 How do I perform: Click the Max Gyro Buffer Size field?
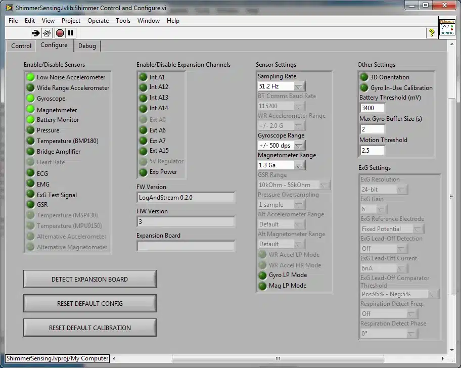point(372,129)
